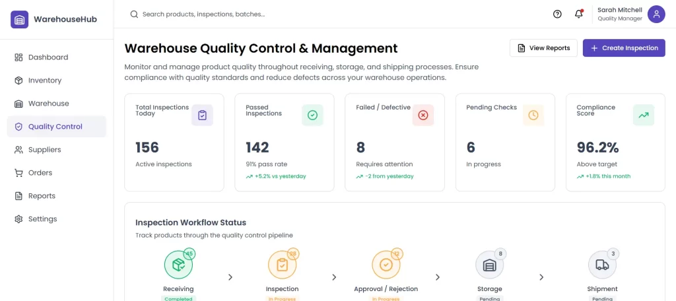
Task: Go to Inventory section
Action: [x=57, y=81]
